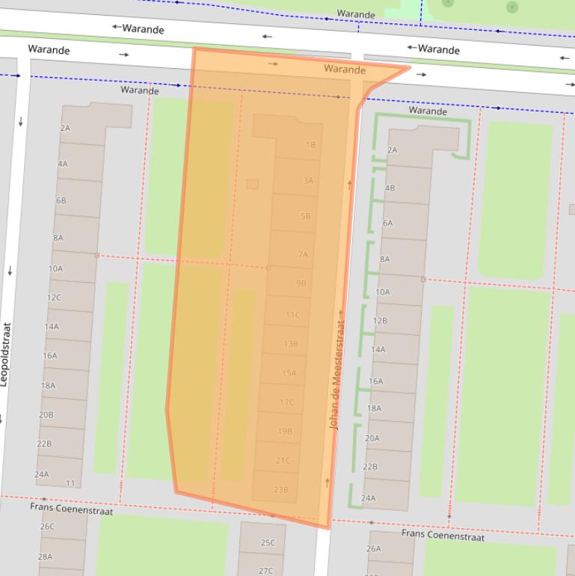The height and width of the screenshot is (576, 575).
Task: Click building number 15A
Action: 289,373
